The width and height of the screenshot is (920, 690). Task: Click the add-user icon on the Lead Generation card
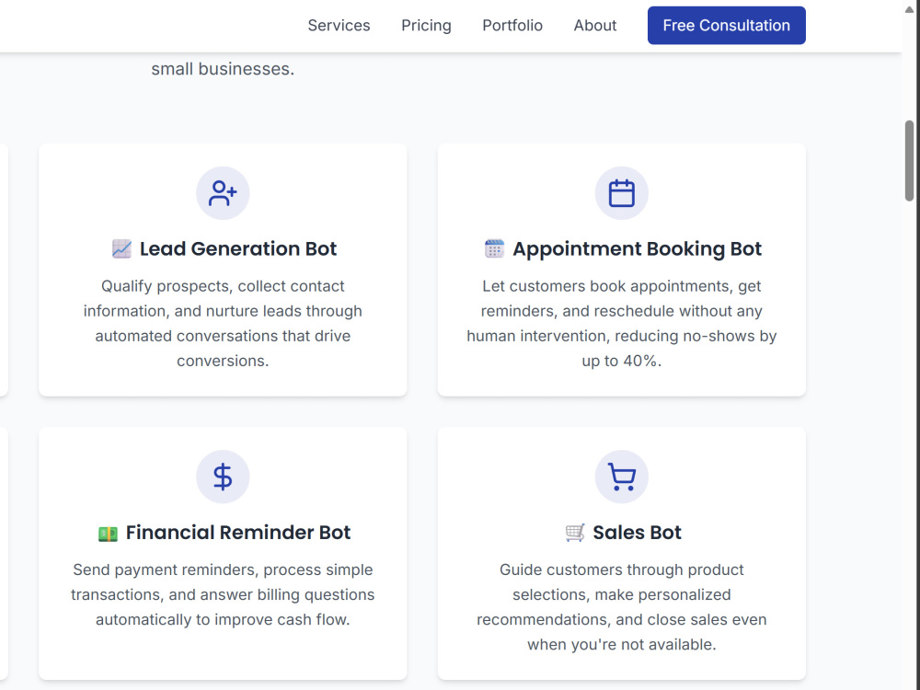(x=223, y=193)
